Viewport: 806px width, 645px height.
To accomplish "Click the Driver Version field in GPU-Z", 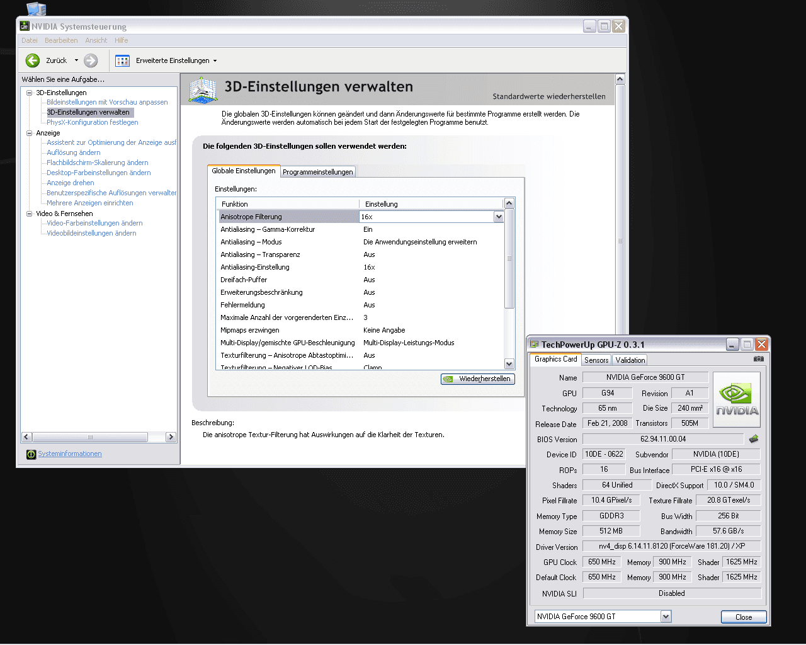I will click(x=672, y=546).
